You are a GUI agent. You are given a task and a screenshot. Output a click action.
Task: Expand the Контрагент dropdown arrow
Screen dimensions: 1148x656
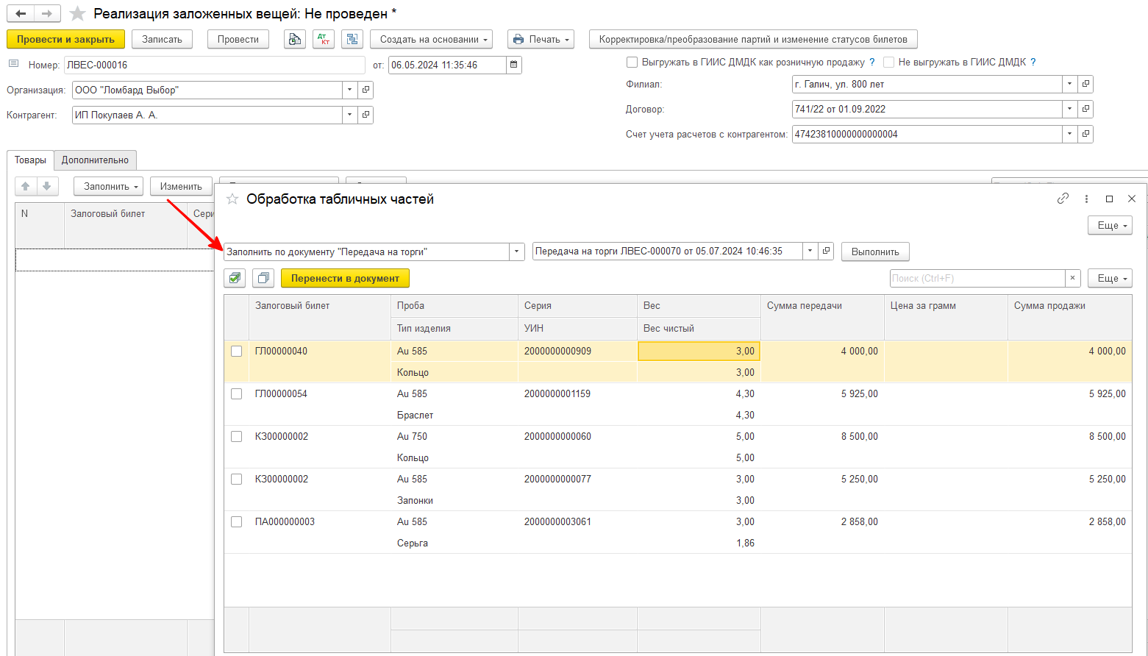point(349,115)
